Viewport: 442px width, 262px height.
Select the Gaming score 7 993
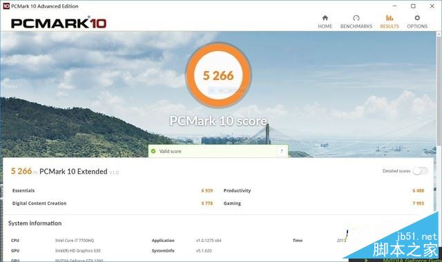(x=418, y=203)
